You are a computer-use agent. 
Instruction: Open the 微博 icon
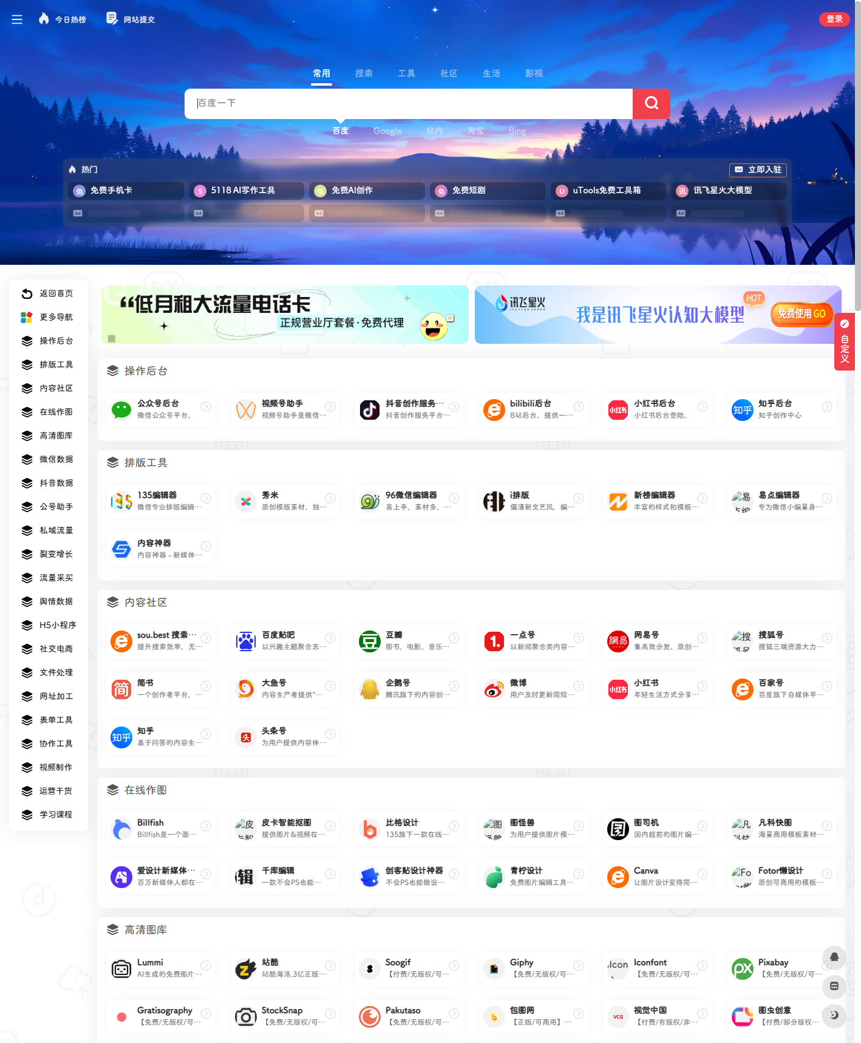[494, 689]
